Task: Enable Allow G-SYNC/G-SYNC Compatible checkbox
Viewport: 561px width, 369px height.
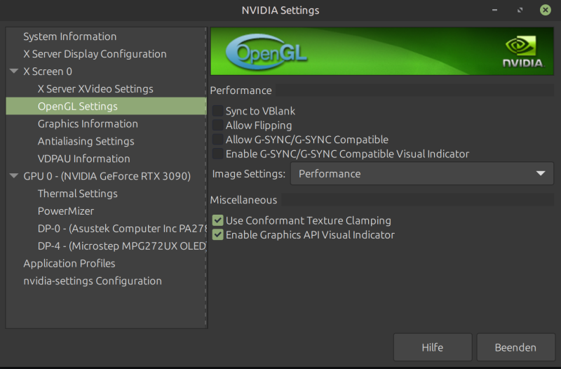Action: pos(217,139)
